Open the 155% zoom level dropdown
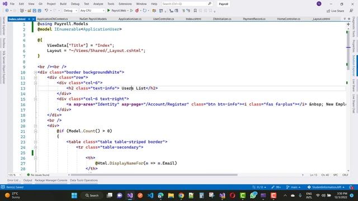Image resolution: width=358 pixels, height=201 pixels. [15, 175]
